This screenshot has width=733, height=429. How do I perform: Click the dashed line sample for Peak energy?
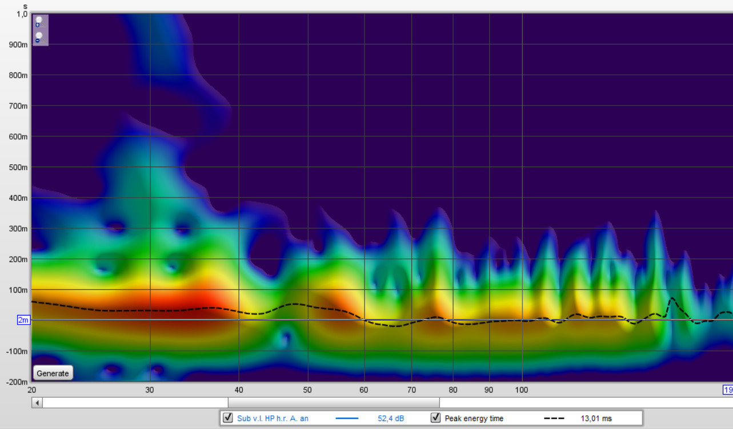point(554,419)
